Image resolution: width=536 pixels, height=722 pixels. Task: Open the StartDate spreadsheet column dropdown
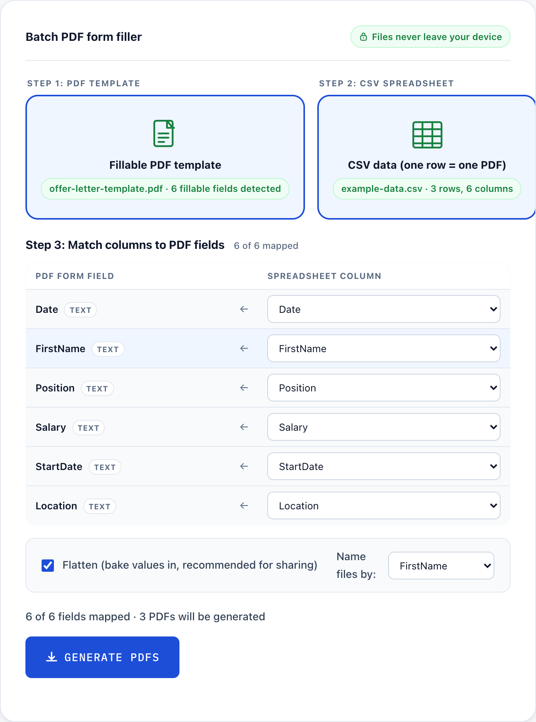pyautogui.click(x=384, y=466)
